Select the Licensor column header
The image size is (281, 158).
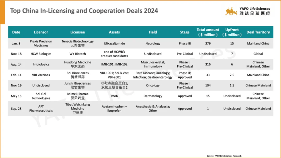coord(41,32)
